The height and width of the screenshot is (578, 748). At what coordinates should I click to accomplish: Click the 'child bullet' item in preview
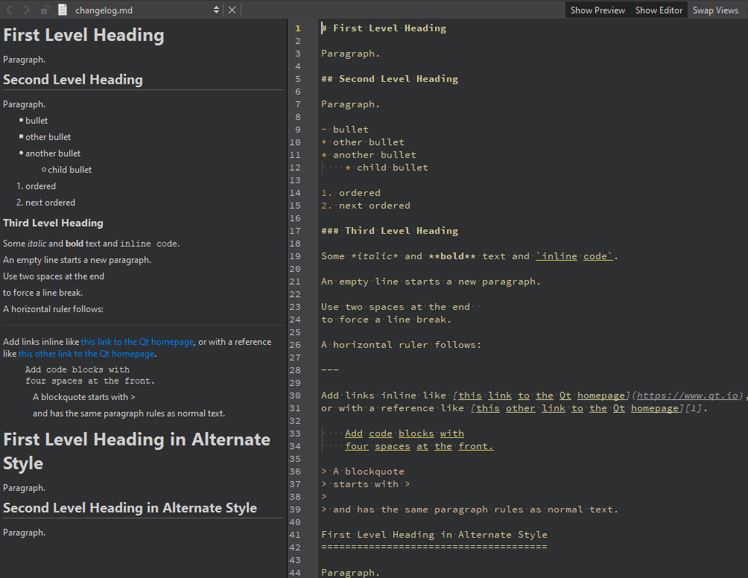(70, 170)
